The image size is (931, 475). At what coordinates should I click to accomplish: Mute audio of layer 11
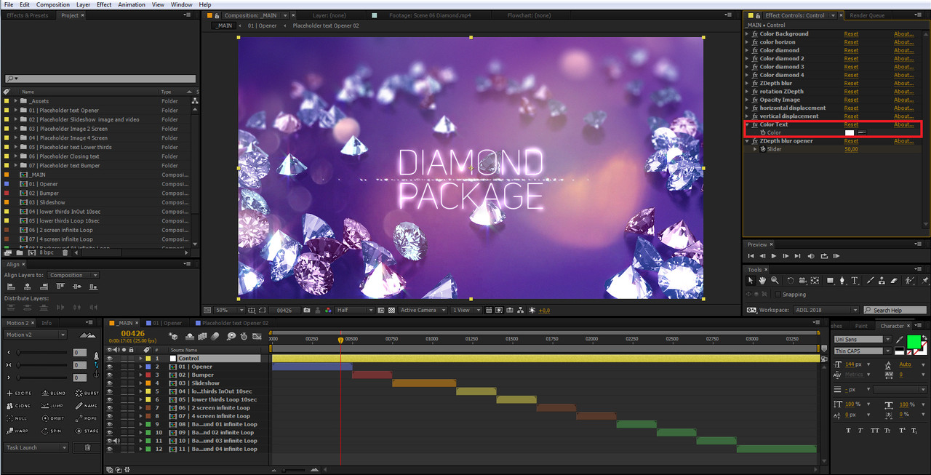pos(116,441)
